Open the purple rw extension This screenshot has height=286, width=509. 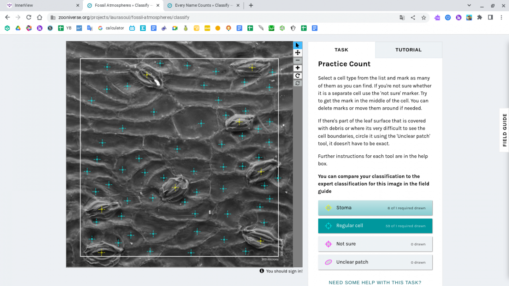point(437,17)
